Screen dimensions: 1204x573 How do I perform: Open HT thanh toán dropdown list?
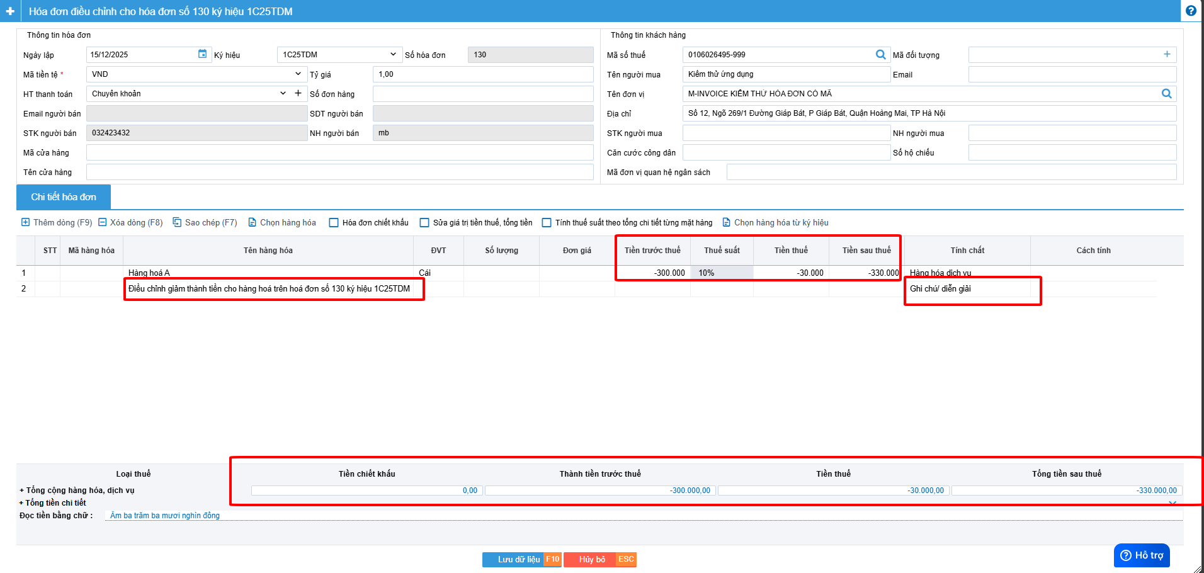283,94
